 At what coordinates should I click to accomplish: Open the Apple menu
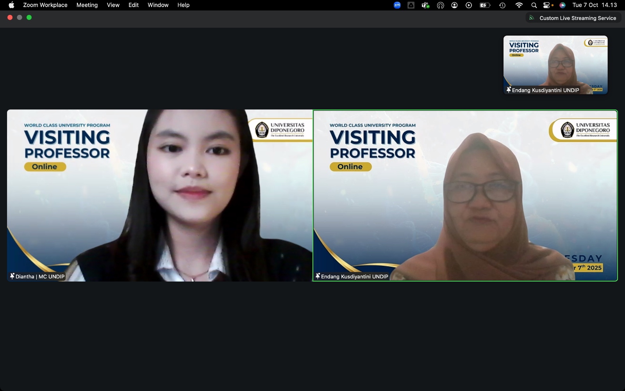pos(11,5)
